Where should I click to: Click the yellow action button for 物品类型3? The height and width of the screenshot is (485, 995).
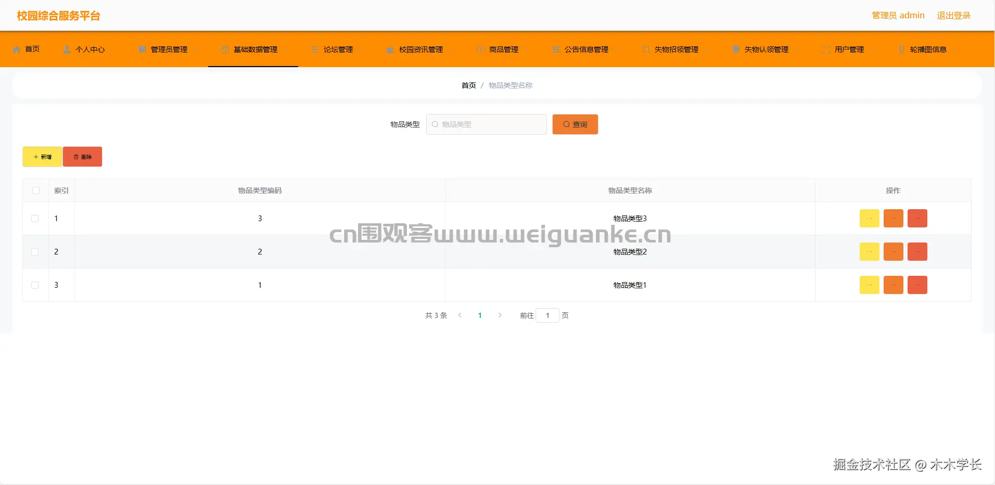coord(869,219)
